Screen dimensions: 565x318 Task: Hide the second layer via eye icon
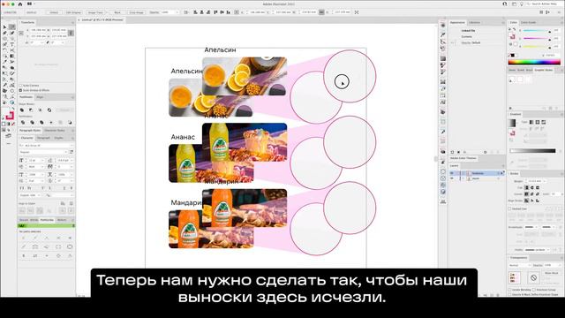tap(452, 178)
